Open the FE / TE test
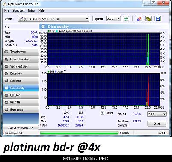The height and width of the screenshot is (162, 172). point(21,103)
